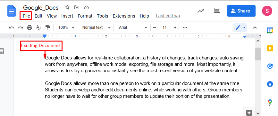Decrease the font size
This screenshot has width=278, height=116.
coord(155,27)
